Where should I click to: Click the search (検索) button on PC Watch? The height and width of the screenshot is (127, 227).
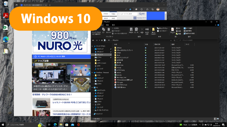(x=142, y=14)
